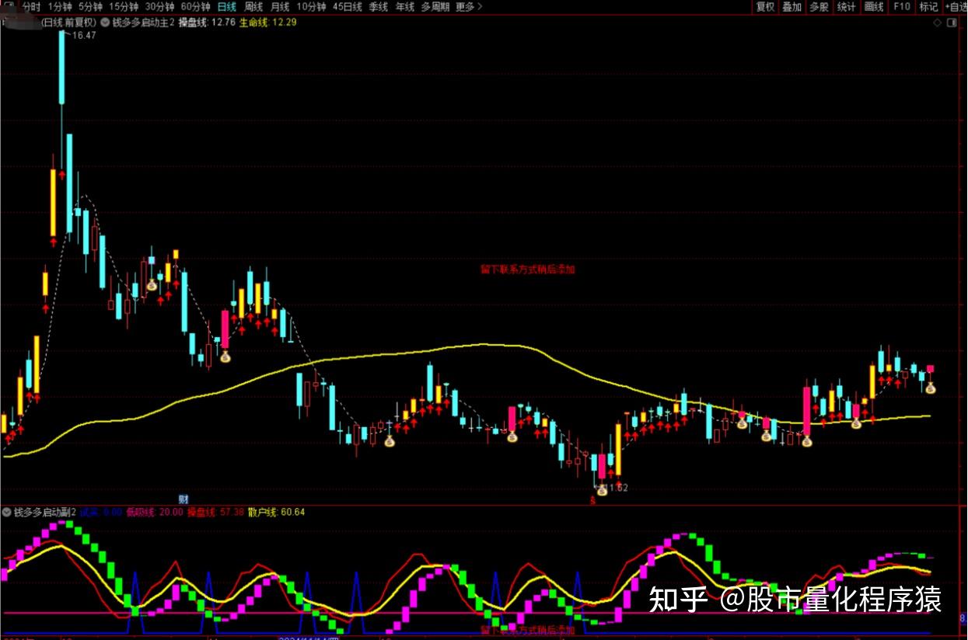Click the 标记 mark button
The width and height of the screenshot is (968, 640).
pyautogui.click(x=928, y=6)
